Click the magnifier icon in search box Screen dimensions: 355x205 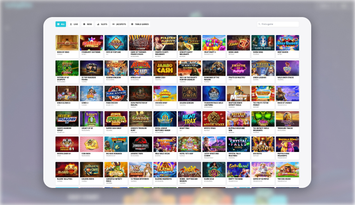(260, 24)
